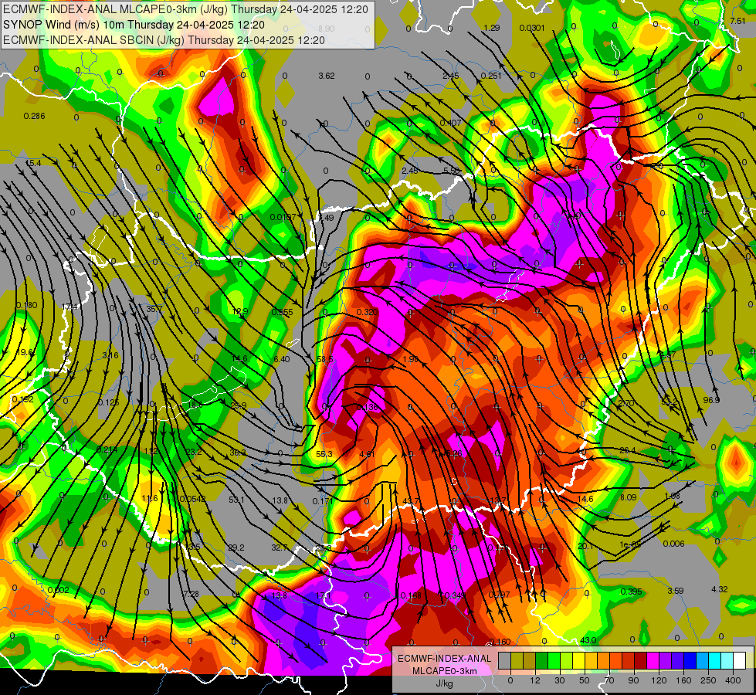Click the legend unit label 'J/kg'
Viewport: 756px width, 695px height.
click(x=445, y=683)
